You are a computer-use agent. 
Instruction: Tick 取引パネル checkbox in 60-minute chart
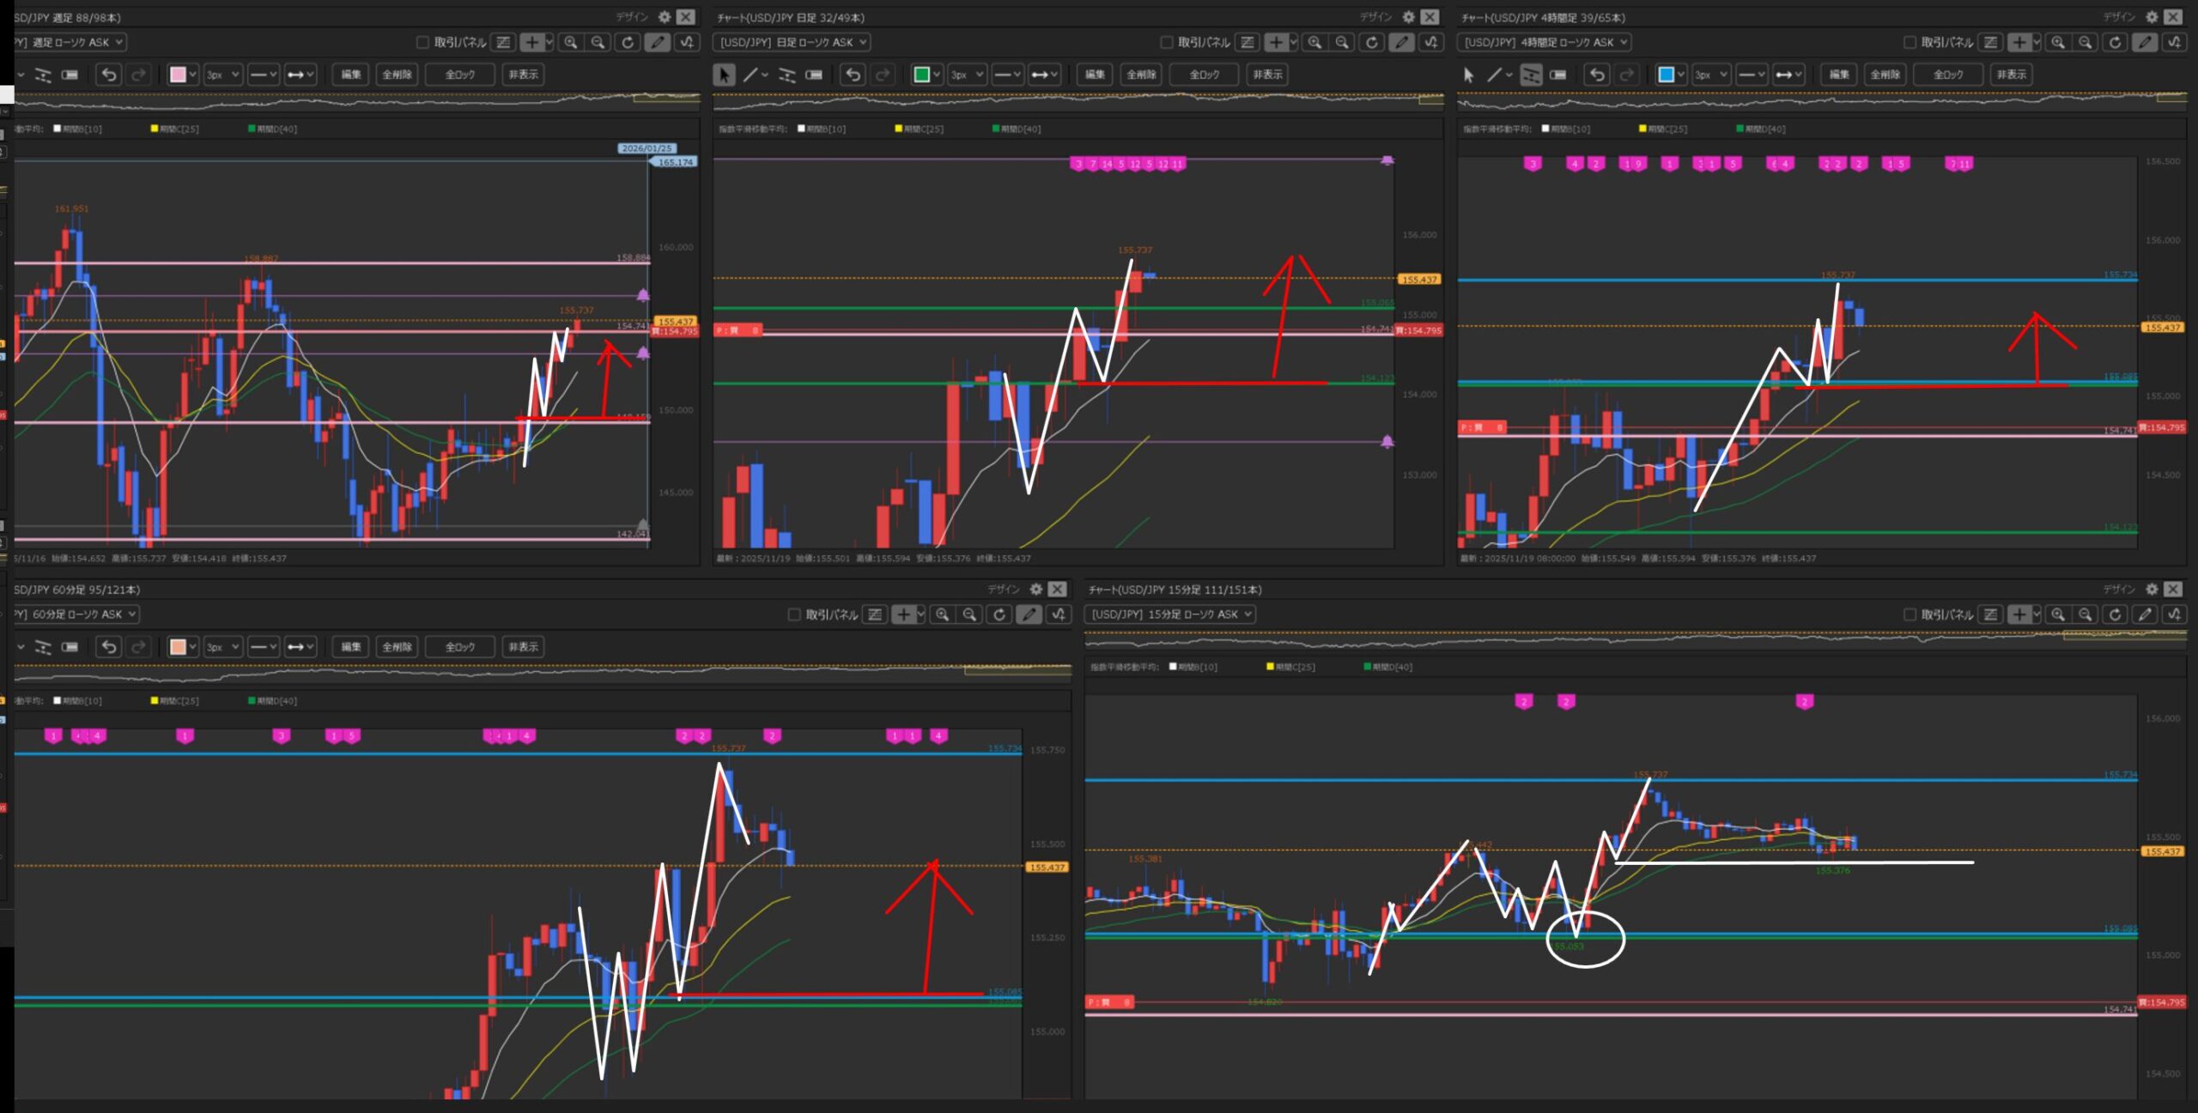click(794, 614)
